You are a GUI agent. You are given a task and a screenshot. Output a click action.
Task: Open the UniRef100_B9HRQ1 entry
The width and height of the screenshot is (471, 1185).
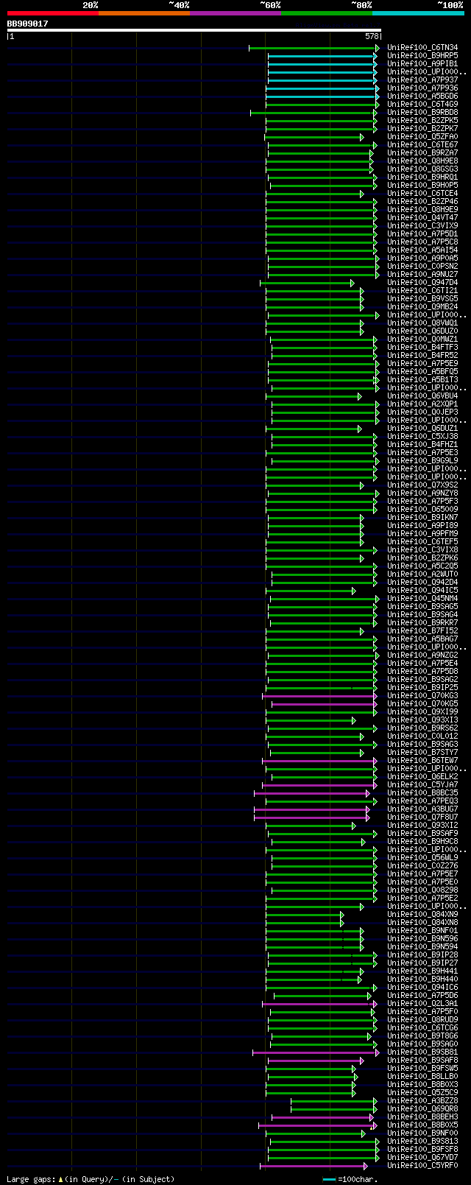tap(422, 177)
